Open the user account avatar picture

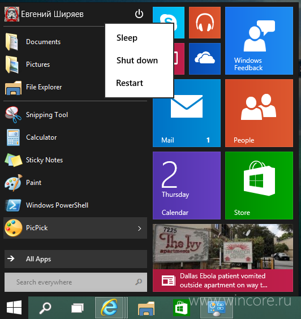[x=12, y=14]
